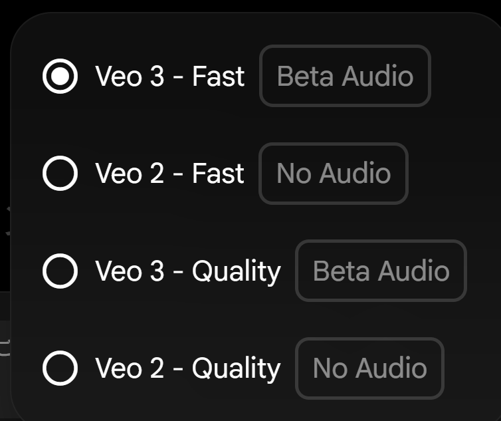Select the Veo 2 - Fast radio button
Viewport: 501px width, 421px height.
pos(60,174)
